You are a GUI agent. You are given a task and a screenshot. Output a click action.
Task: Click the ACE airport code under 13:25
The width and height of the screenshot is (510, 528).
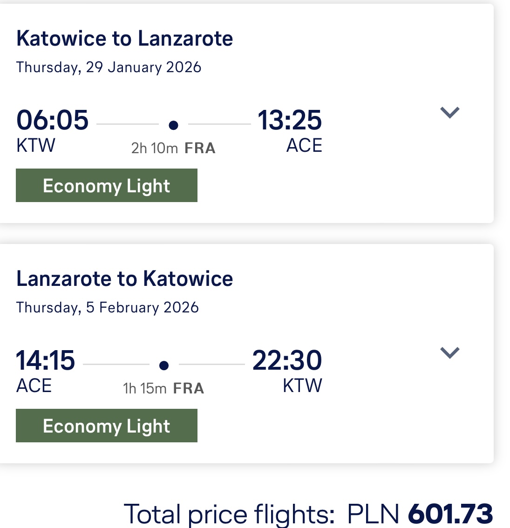click(x=304, y=145)
